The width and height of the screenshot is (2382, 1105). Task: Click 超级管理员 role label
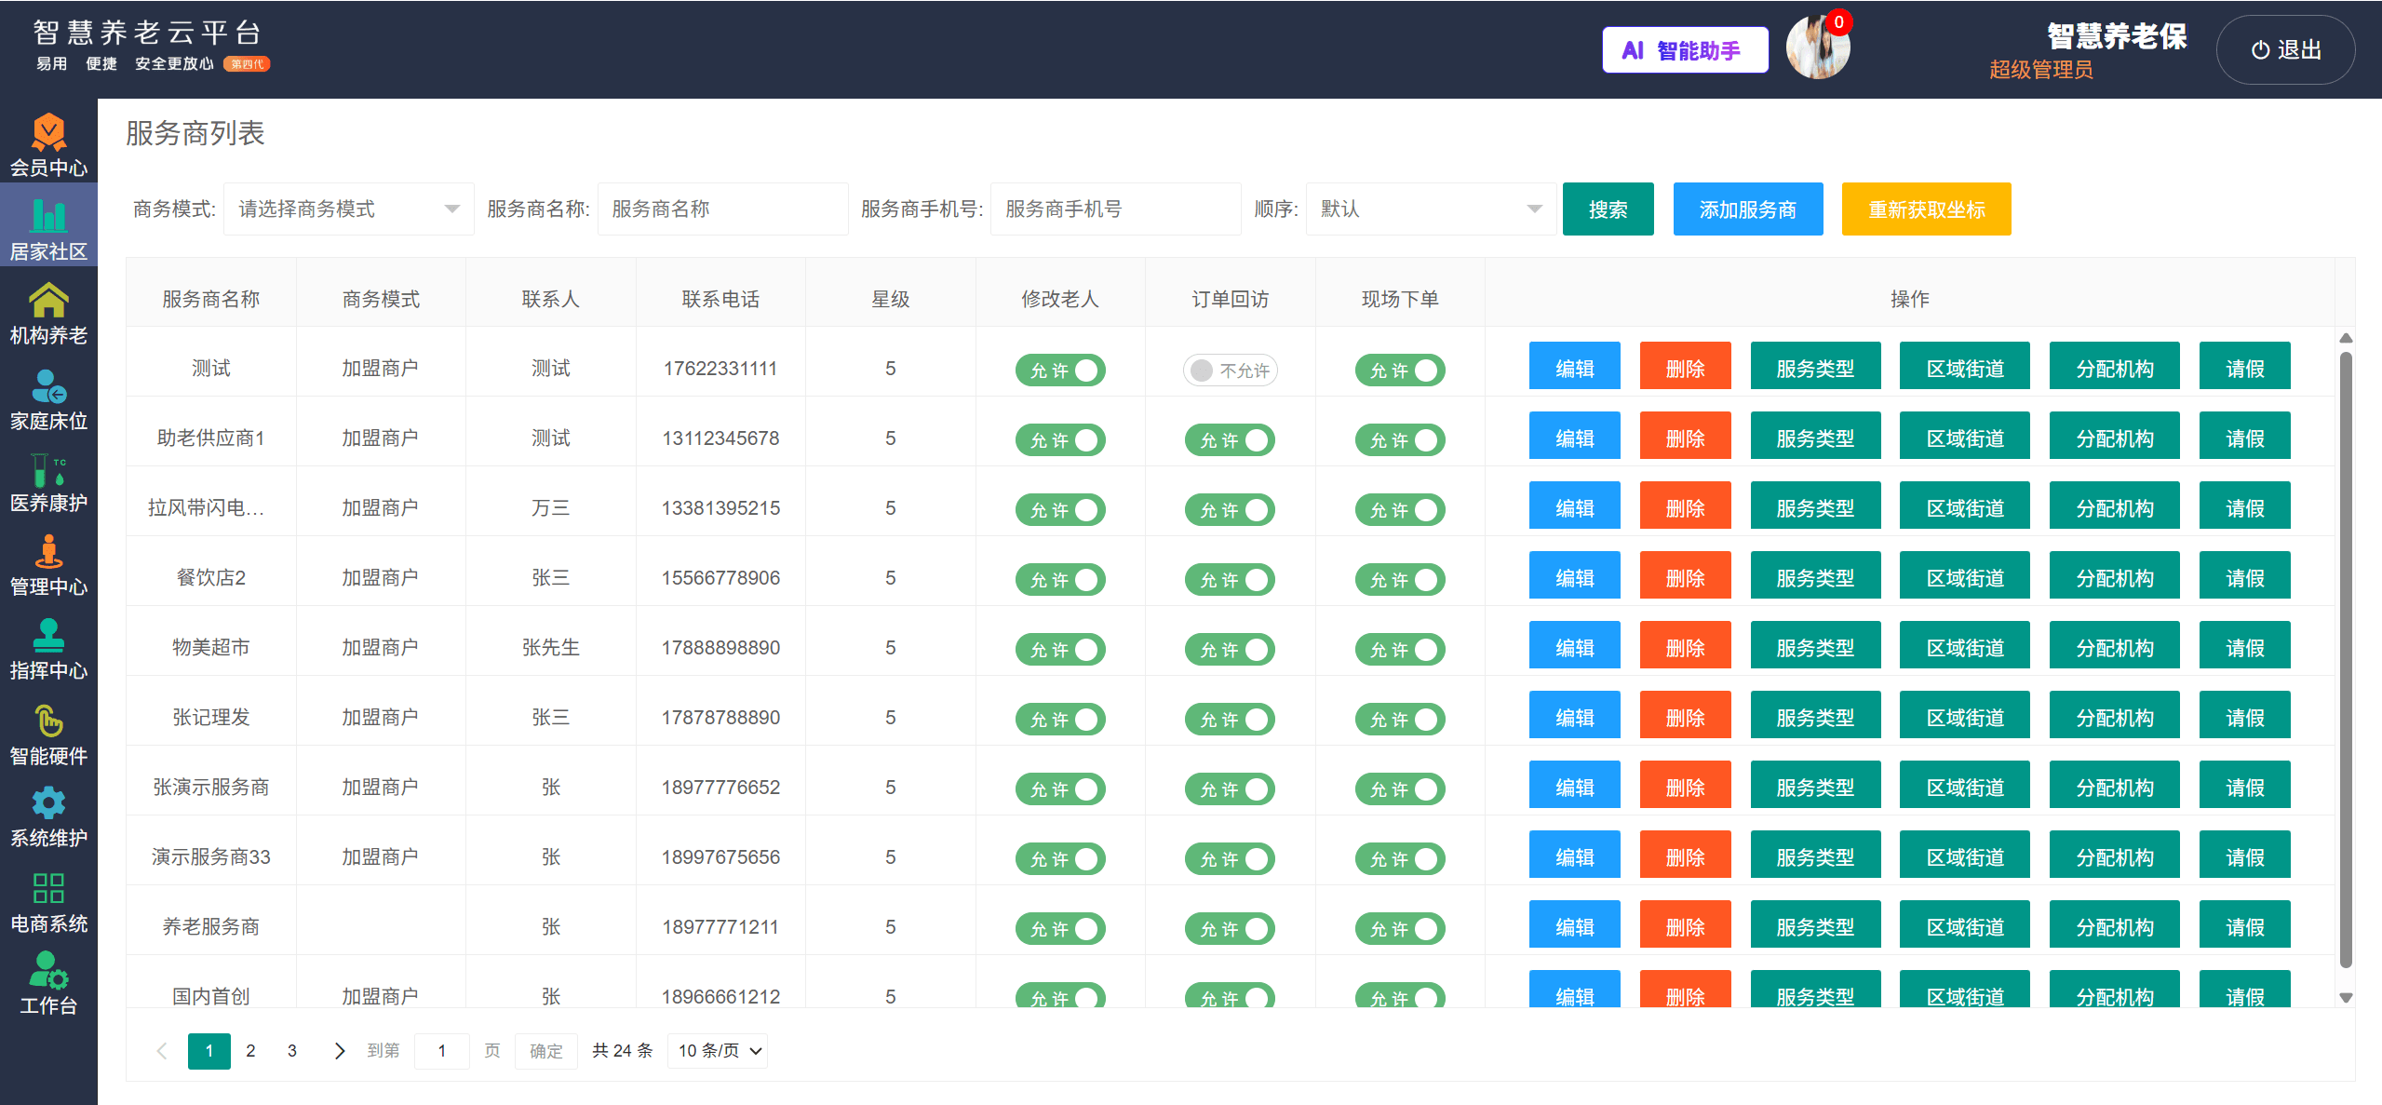click(x=2041, y=70)
